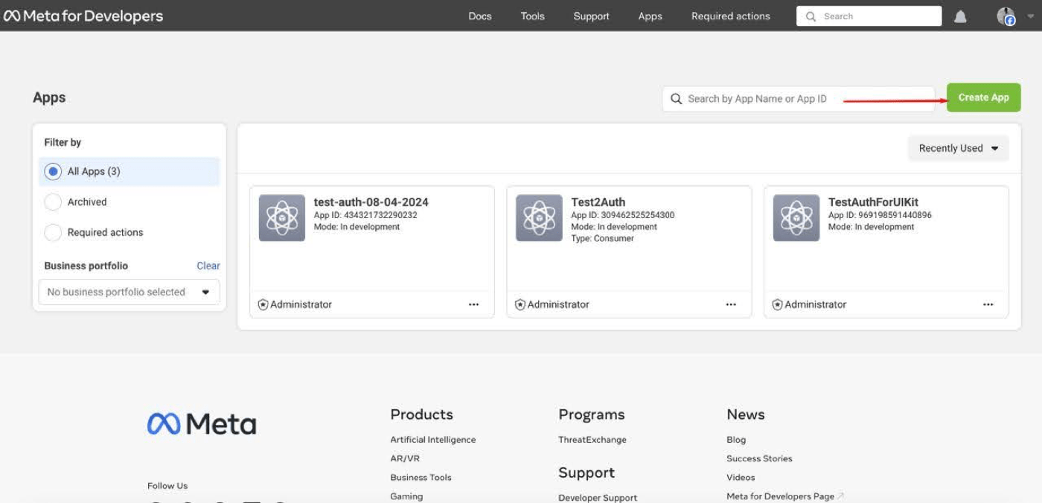
Task: Open the Business Tools footer link
Action: (421, 477)
